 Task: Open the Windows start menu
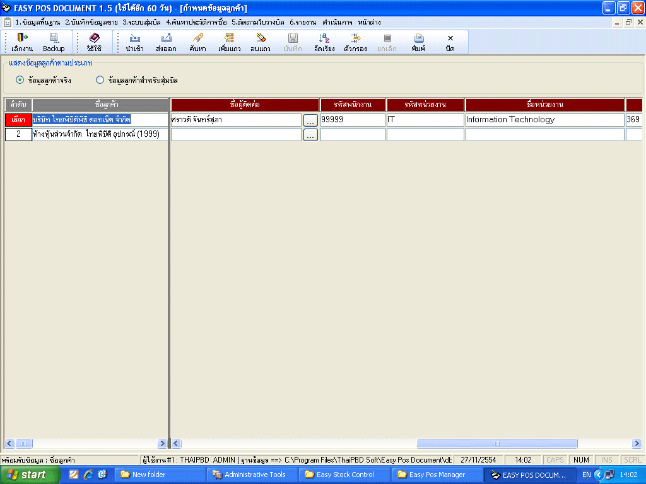[30, 475]
